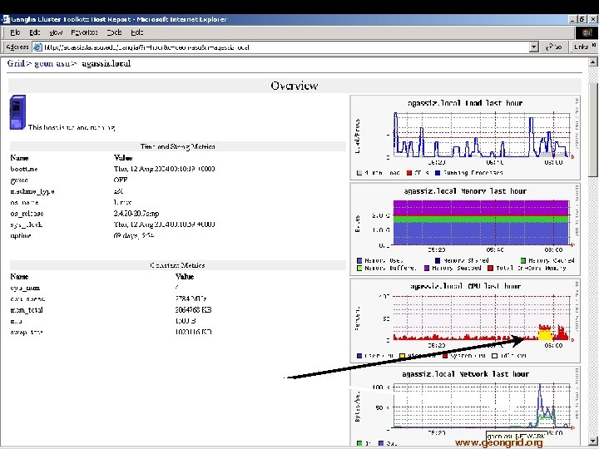The image size is (599, 449).
Task: Open the Edit menu
Action: click(35, 32)
